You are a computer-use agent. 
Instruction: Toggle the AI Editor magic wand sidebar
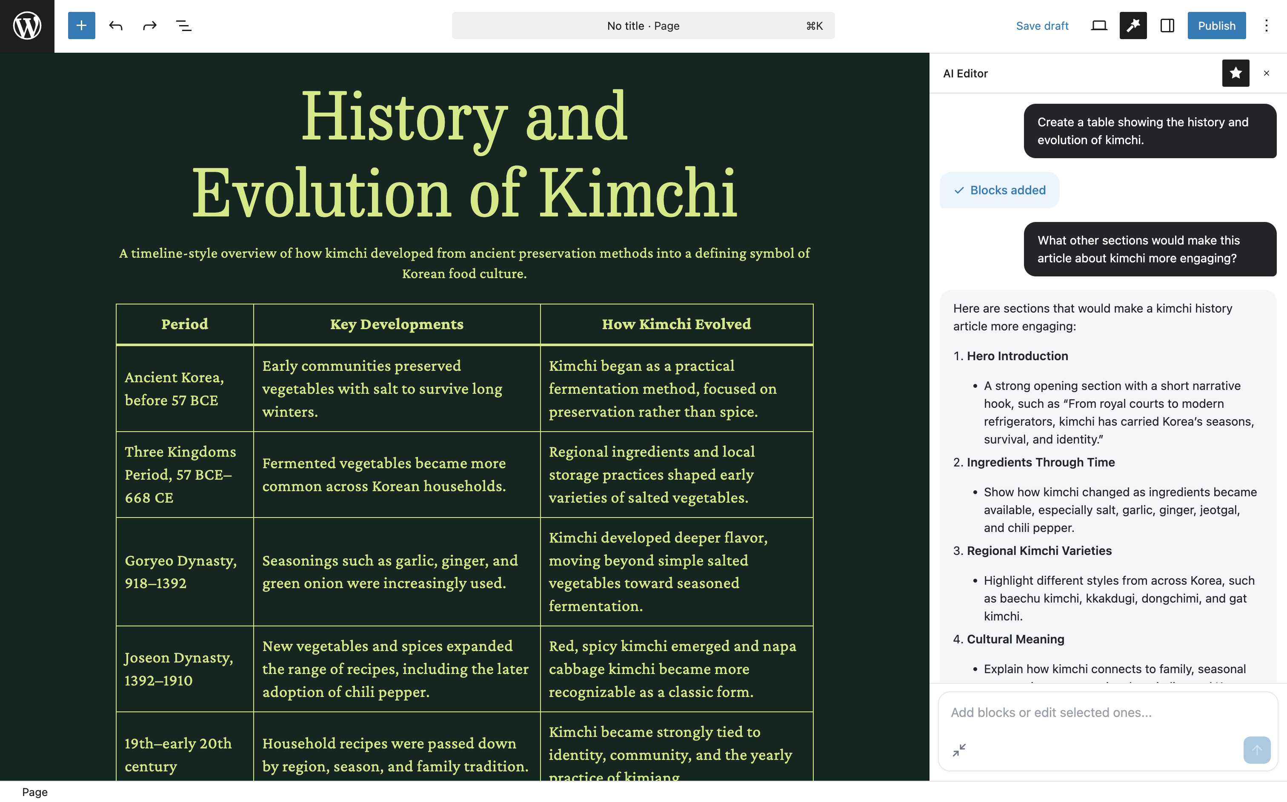1133,26
